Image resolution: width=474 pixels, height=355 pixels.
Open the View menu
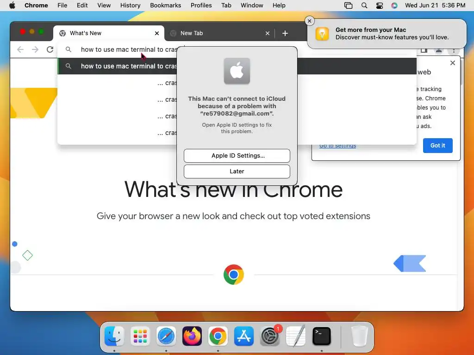pos(104,6)
